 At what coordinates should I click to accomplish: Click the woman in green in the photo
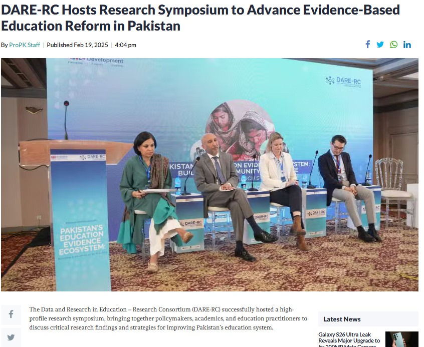tap(150, 190)
